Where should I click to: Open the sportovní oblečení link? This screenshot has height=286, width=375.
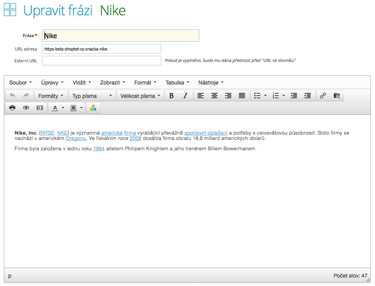[206, 133]
